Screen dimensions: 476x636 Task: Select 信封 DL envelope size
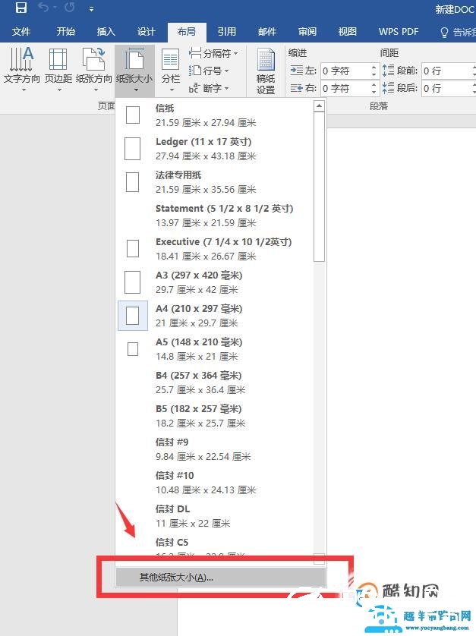tap(214, 515)
